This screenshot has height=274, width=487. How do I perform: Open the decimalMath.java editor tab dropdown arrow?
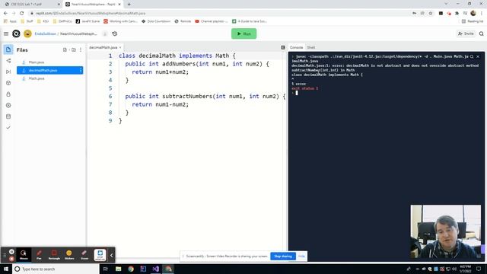pyautogui.click(x=120, y=47)
